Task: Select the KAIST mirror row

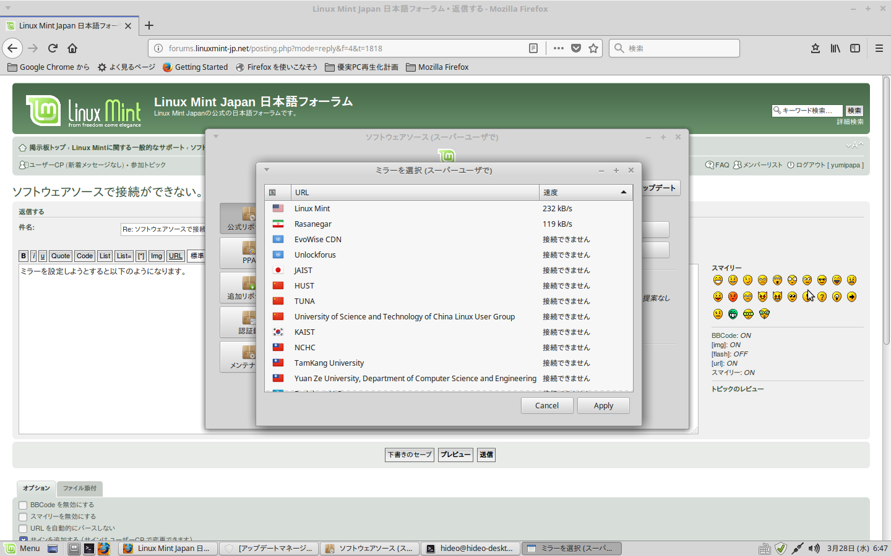Action: point(449,332)
